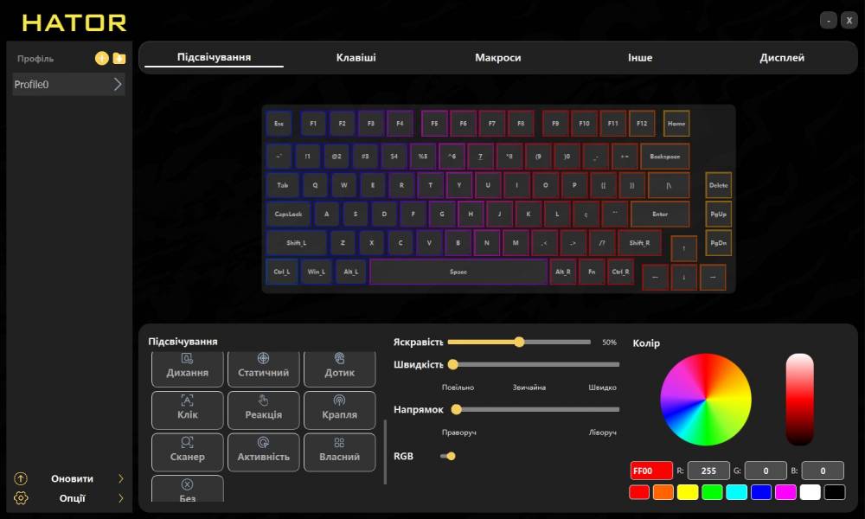This screenshot has width=865, height=519.
Task: Switch to the Клавіші tab
Action: click(356, 58)
